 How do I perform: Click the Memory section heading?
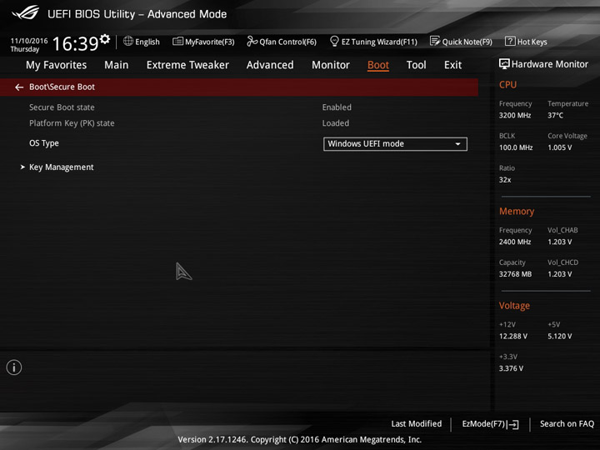[x=517, y=211]
